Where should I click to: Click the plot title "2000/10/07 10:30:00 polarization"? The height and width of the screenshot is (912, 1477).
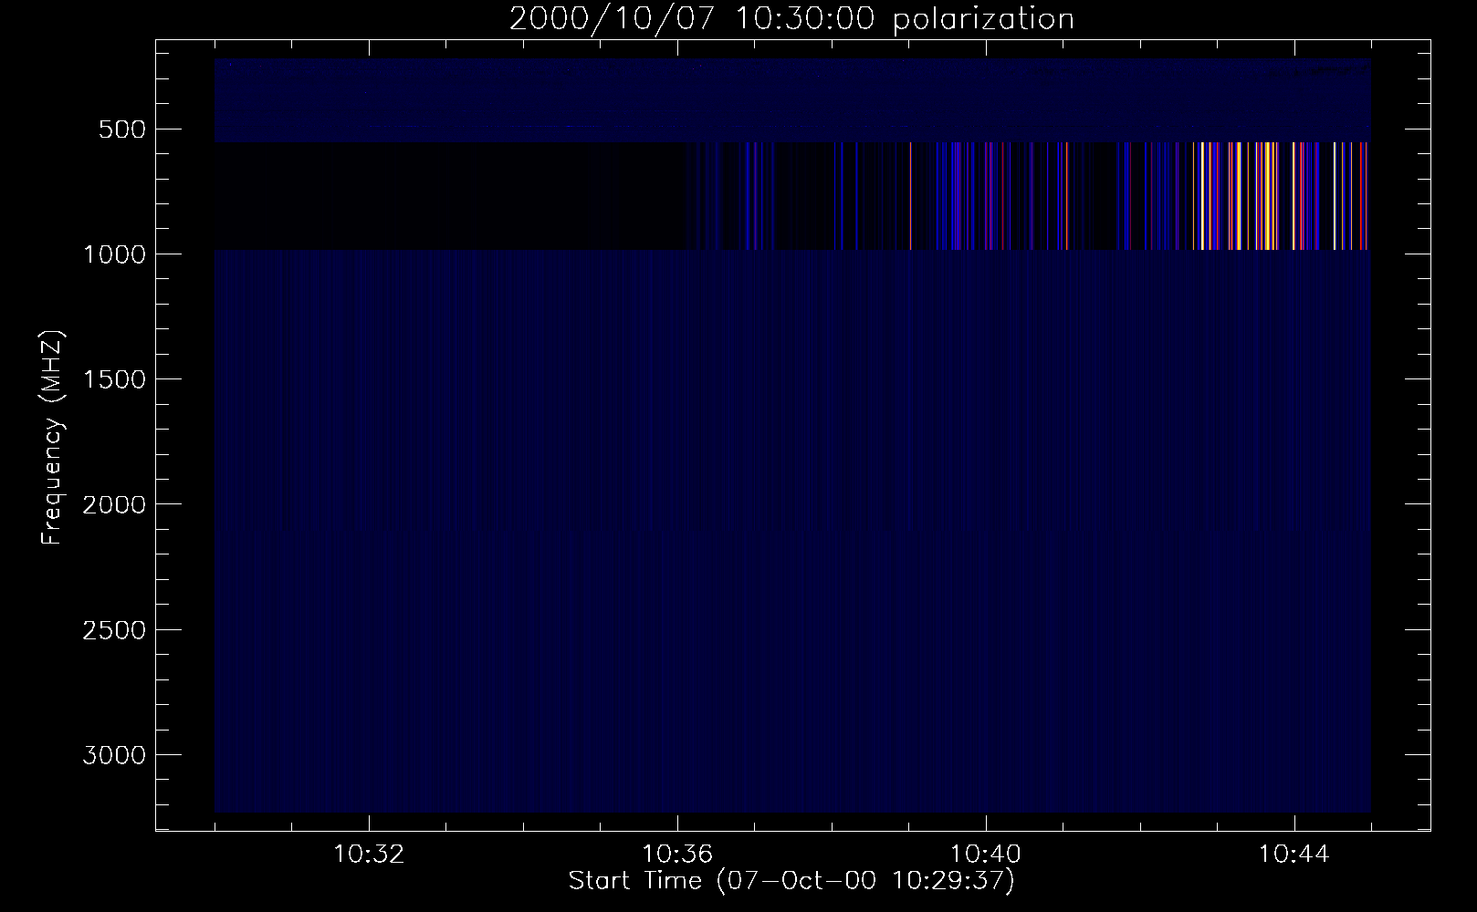pos(791,19)
